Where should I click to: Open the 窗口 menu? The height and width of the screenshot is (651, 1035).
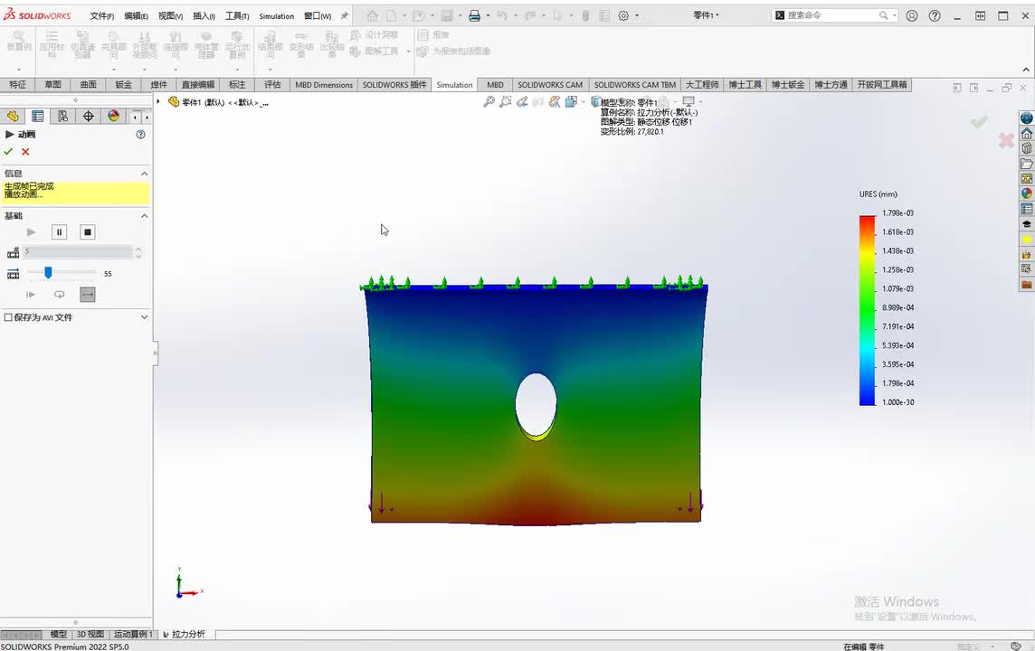click(x=318, y=16)
